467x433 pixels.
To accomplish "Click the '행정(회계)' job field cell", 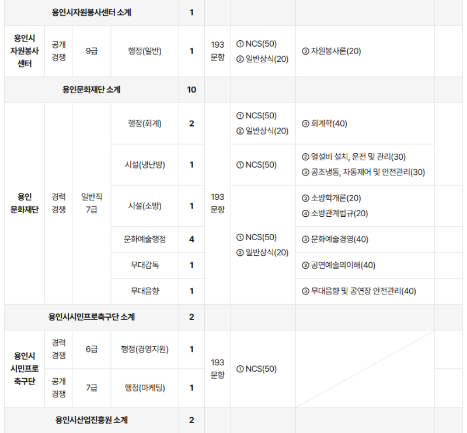I will 145,124.
